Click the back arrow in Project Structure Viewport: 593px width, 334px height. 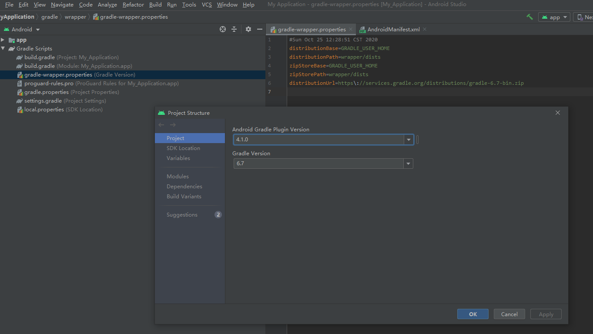pos(161,125)
